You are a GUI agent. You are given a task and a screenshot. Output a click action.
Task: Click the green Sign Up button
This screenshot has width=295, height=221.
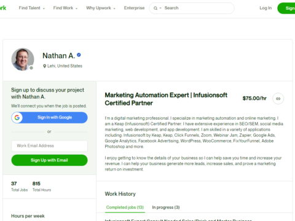(286, 8)
